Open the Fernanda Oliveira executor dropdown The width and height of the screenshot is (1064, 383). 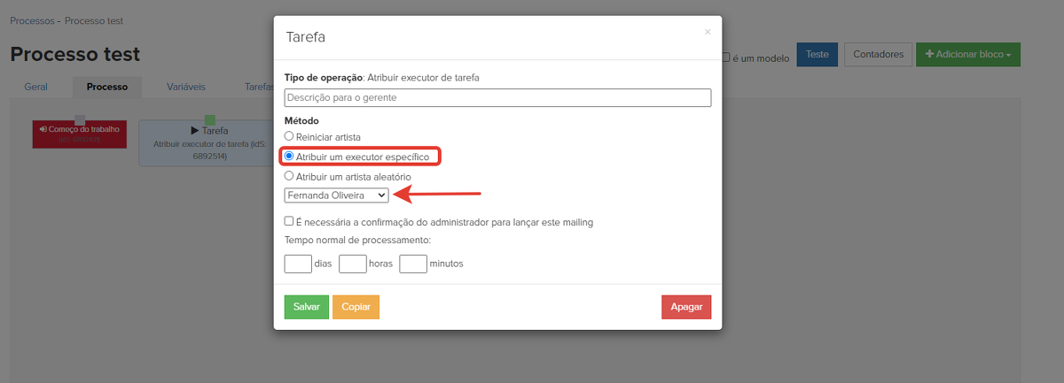[336, 195]
